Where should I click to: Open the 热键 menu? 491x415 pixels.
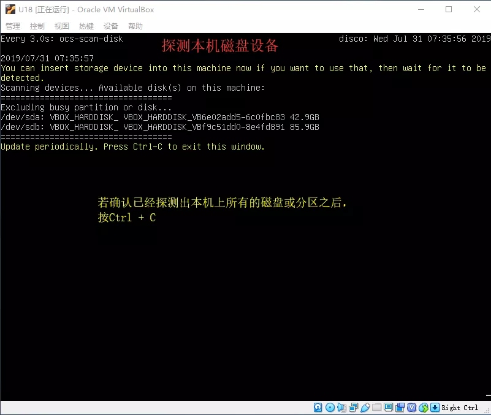pyautogui.click(x=86, y=26)
